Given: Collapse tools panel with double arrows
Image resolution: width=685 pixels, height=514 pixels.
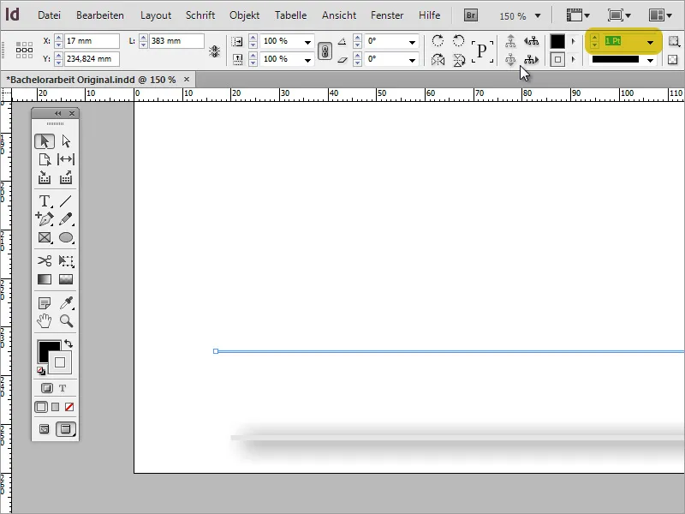Looking at the screenshot, I should 57,114.
